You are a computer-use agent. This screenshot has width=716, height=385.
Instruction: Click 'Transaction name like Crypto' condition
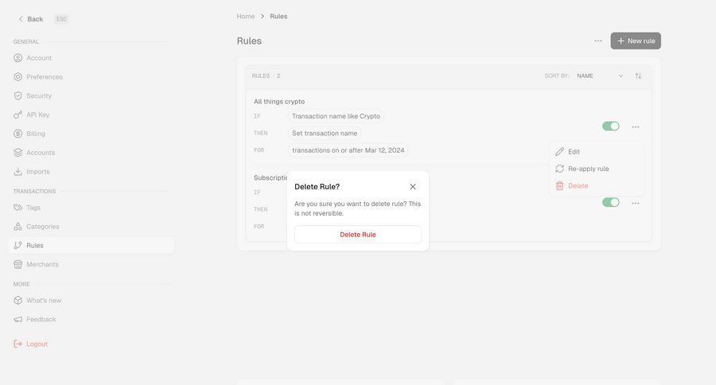point(336,116)
